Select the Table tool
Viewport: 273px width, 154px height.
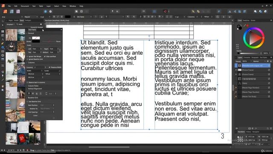pos(3,36)
